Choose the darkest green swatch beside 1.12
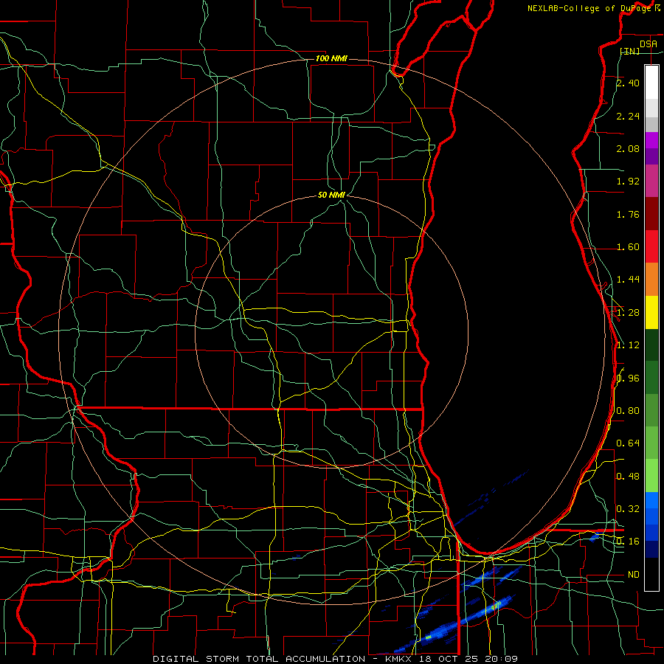664x664 pixels. [651, 345]
